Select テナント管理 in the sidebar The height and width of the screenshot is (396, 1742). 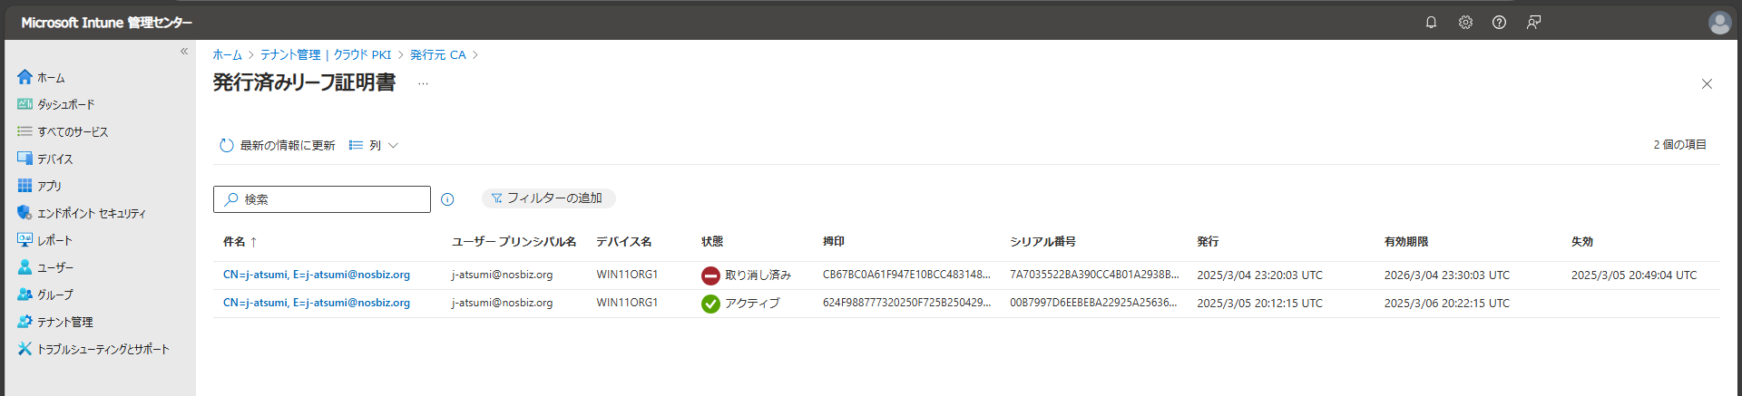pos(64,322)
